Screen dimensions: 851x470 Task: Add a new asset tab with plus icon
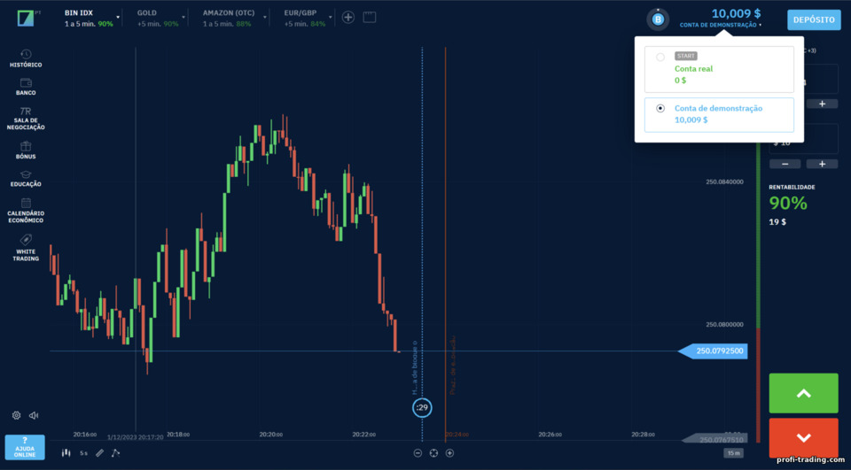pyautogui.click(x=347, y=18)
